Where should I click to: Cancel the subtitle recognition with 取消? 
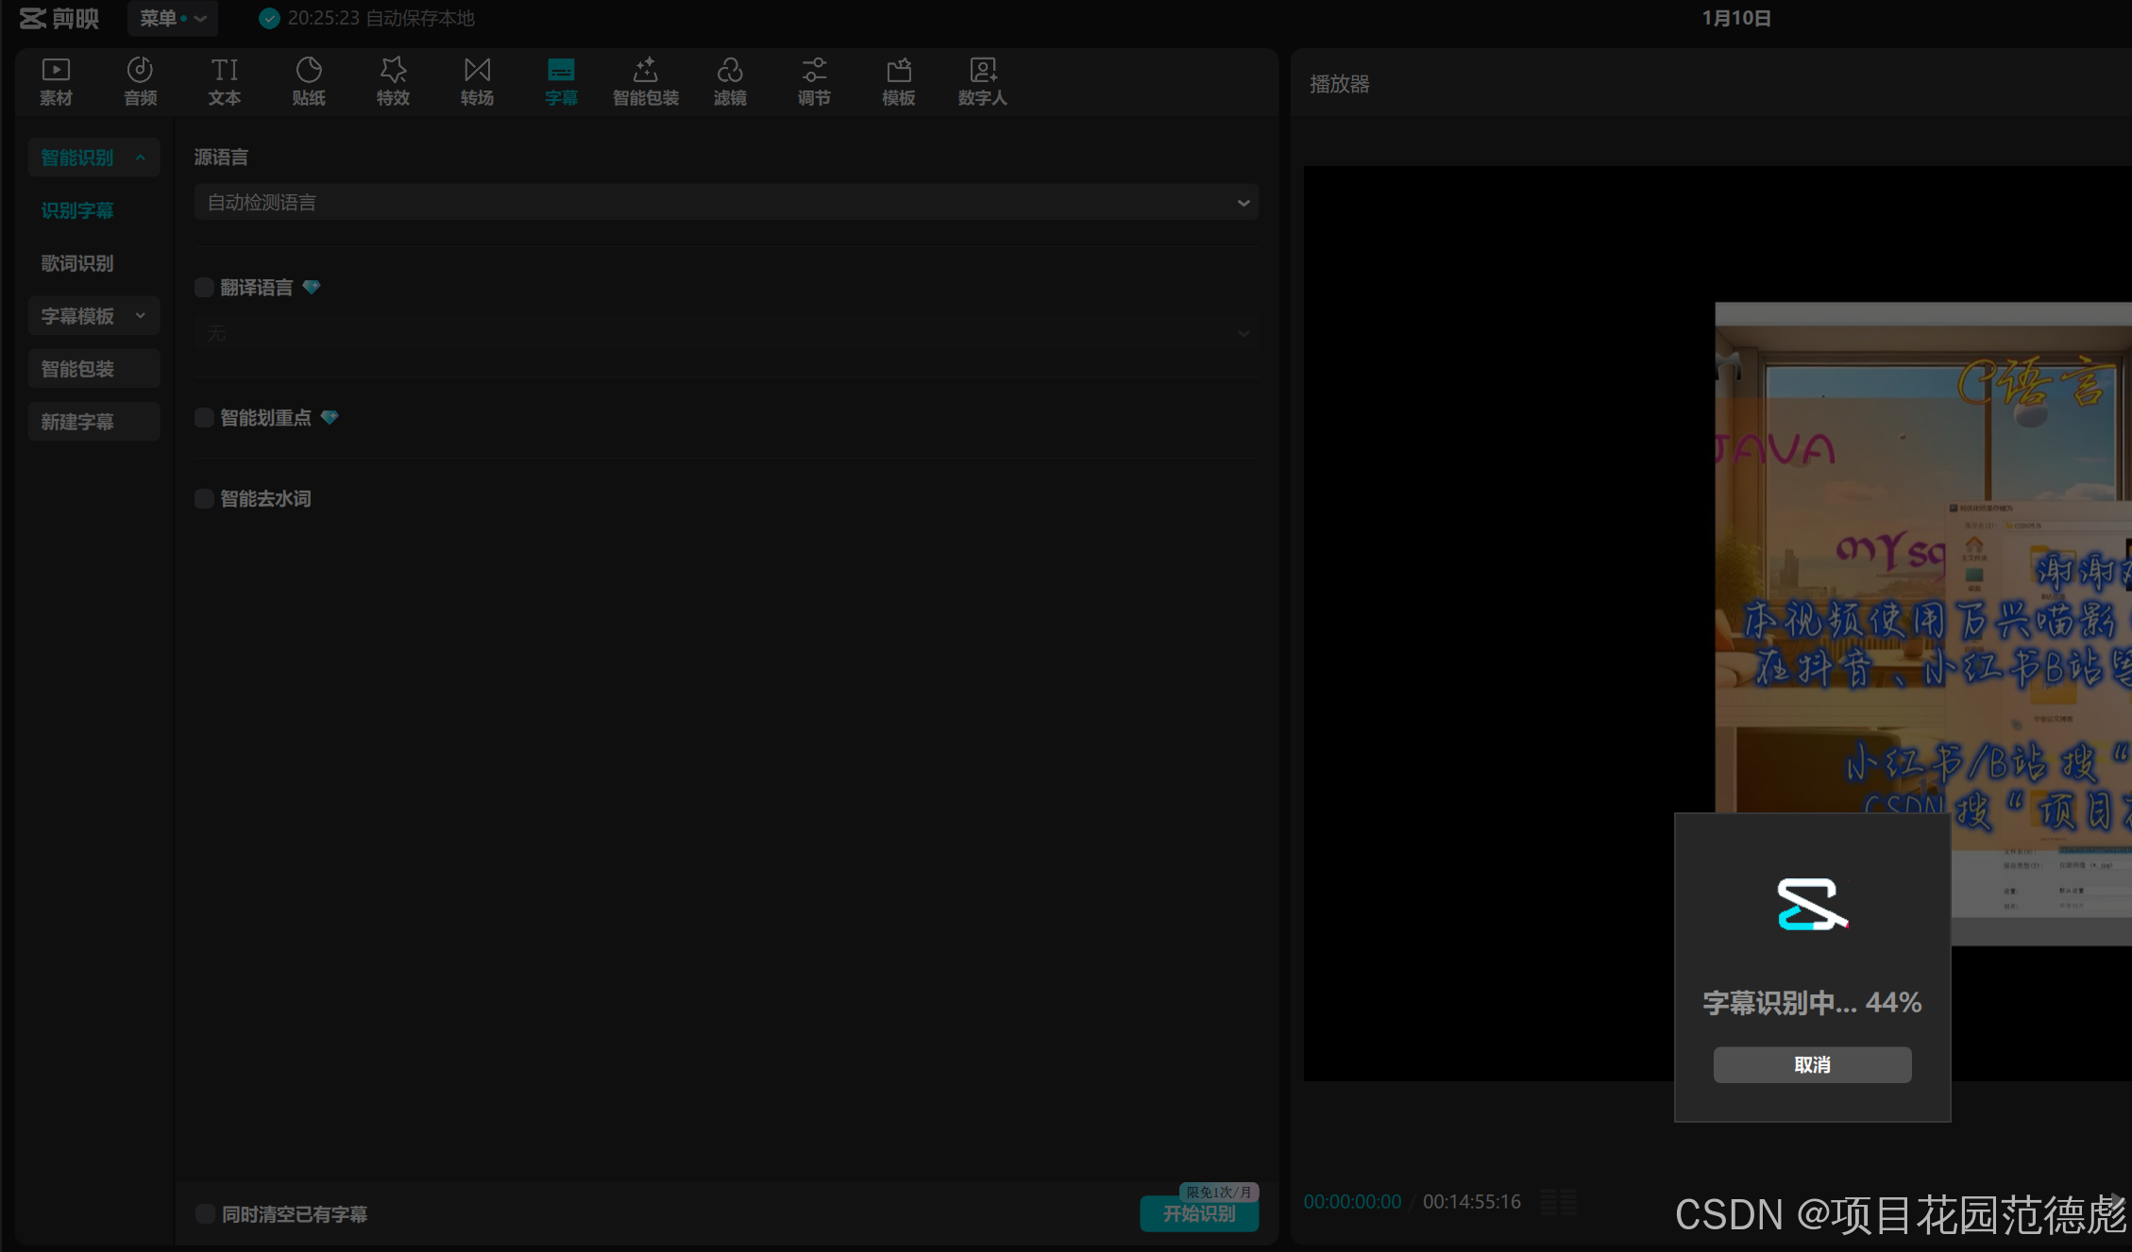click(x=1812, y=1064)
